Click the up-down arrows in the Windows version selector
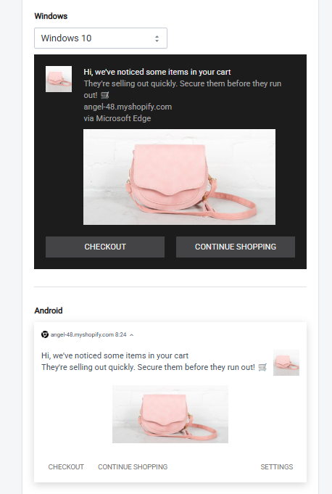Screen dimensions: 332x494 [157, 38]
